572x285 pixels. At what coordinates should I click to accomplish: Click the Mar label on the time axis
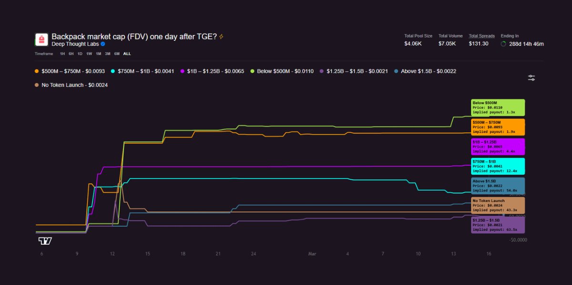[312, 254]
